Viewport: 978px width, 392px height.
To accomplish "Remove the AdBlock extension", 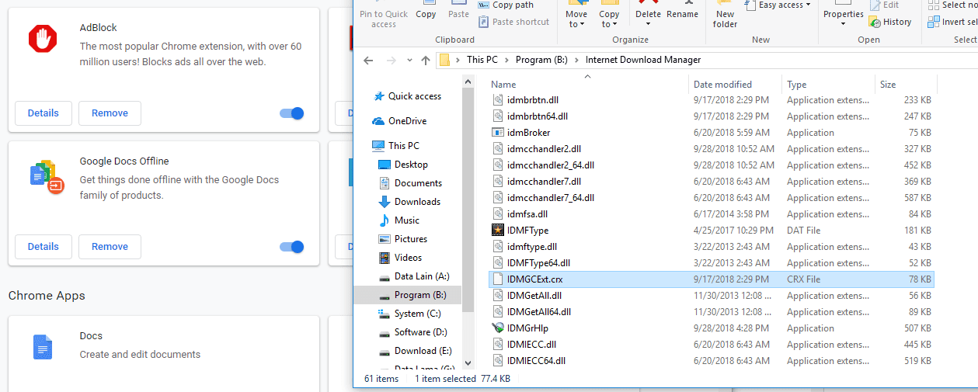I will click(110, 113).
